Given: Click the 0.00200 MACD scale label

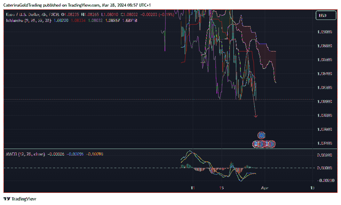Looking at the screenshot, I should [325, 155].
